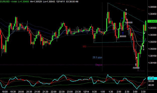Click the 23:30 time axis label
The width and height of the screenshot is (157, 93).
(x=78, y=92)
